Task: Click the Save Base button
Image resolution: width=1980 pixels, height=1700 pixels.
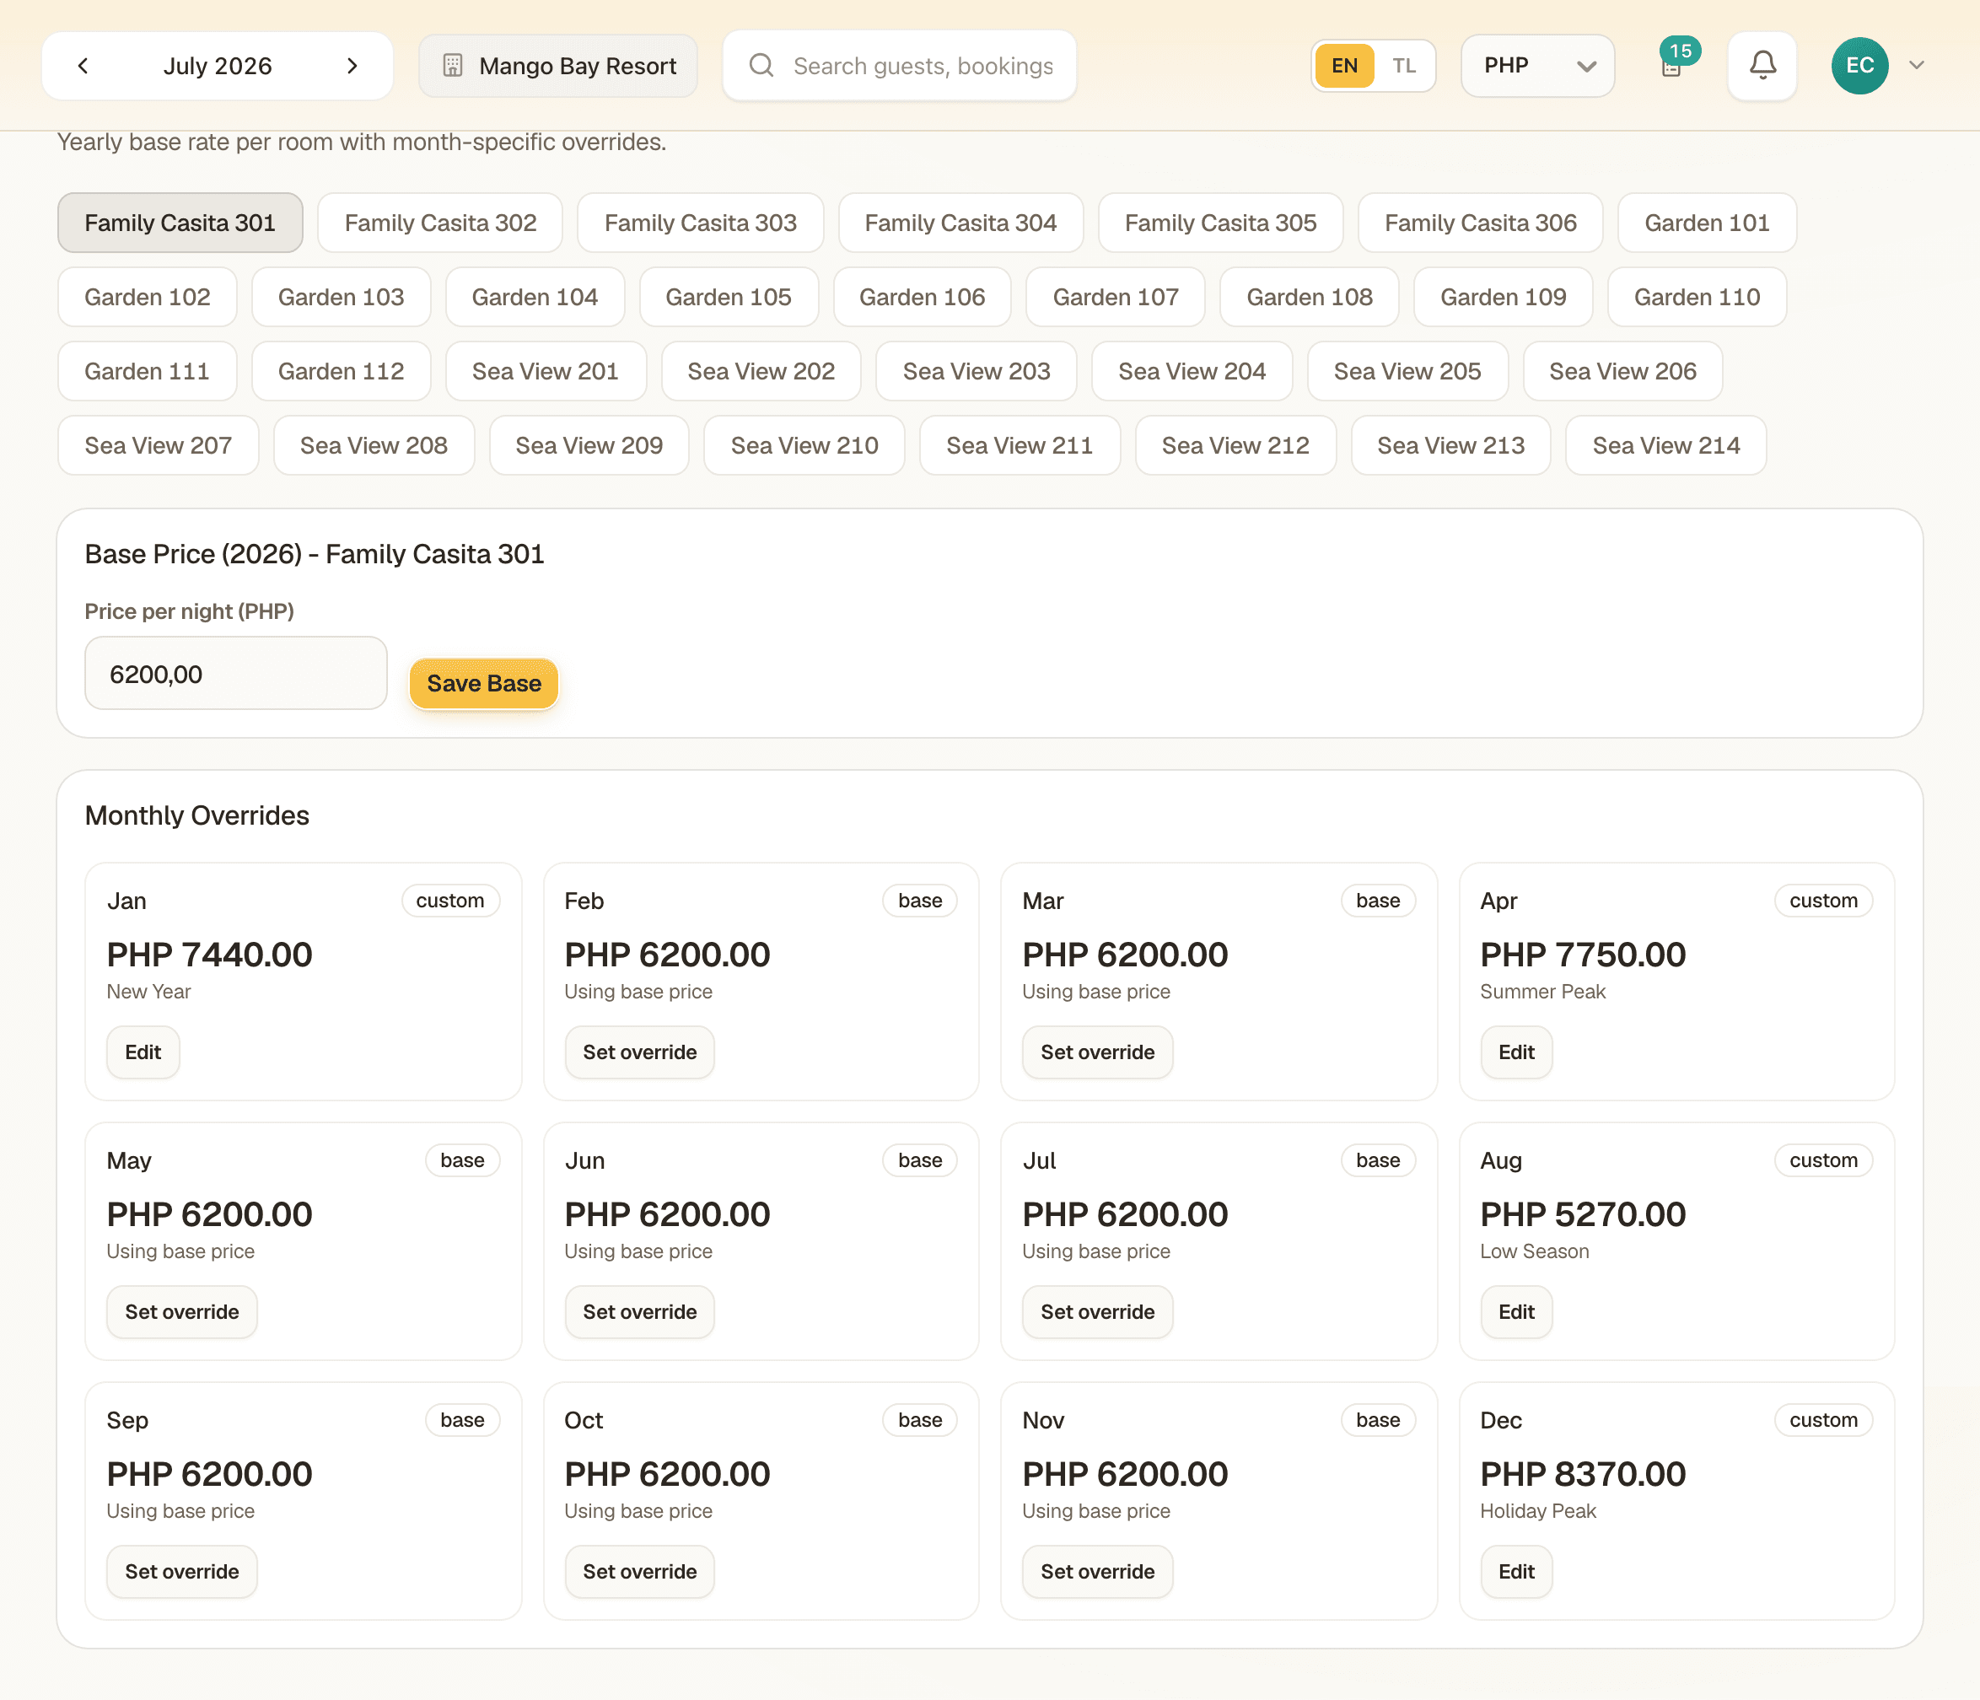Action: pos(483,684)
